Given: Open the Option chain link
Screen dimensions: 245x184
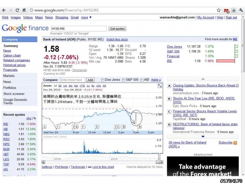Looking at the screenshot, I should pyautogui.click(x=12, y=56).
